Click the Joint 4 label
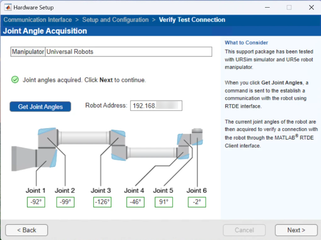This screenshot has width=321, height=240. tap(134, 191)
